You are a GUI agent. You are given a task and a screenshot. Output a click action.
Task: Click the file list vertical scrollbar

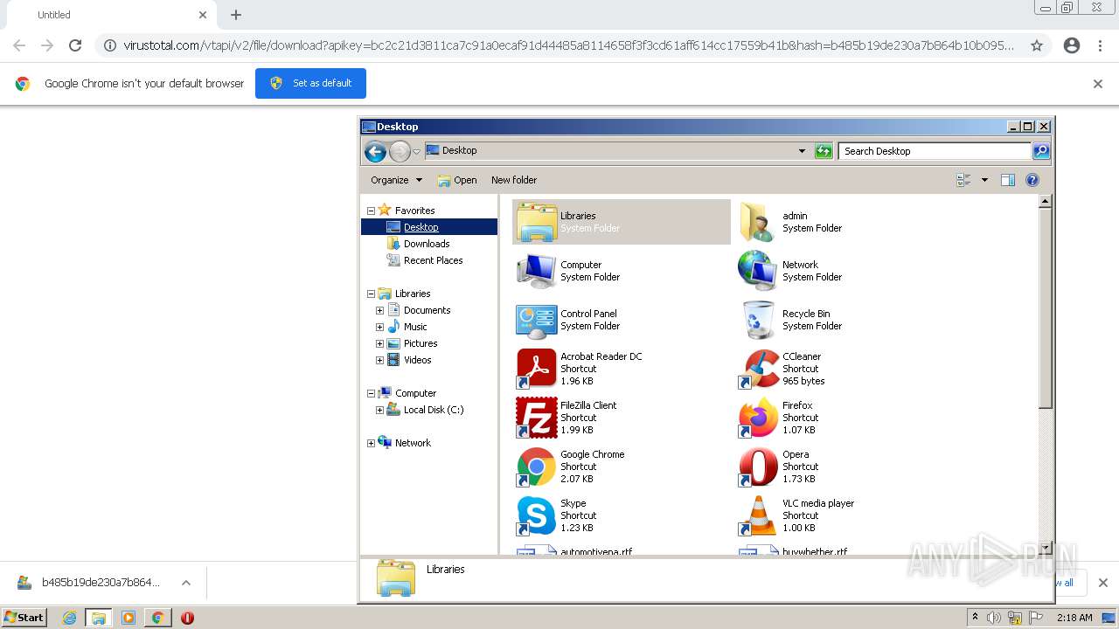[x=1045, y=308]
